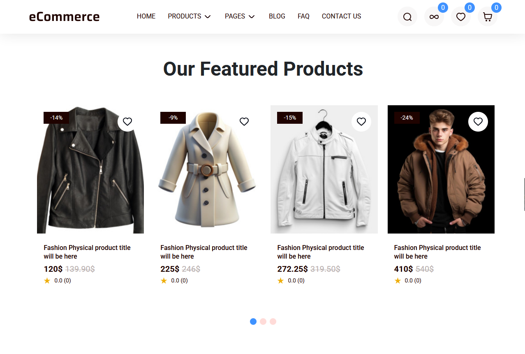Viewport: 525px width, 354px height.
Task: Select the second carousel pagination dot
Action: [x=263, y=322]
